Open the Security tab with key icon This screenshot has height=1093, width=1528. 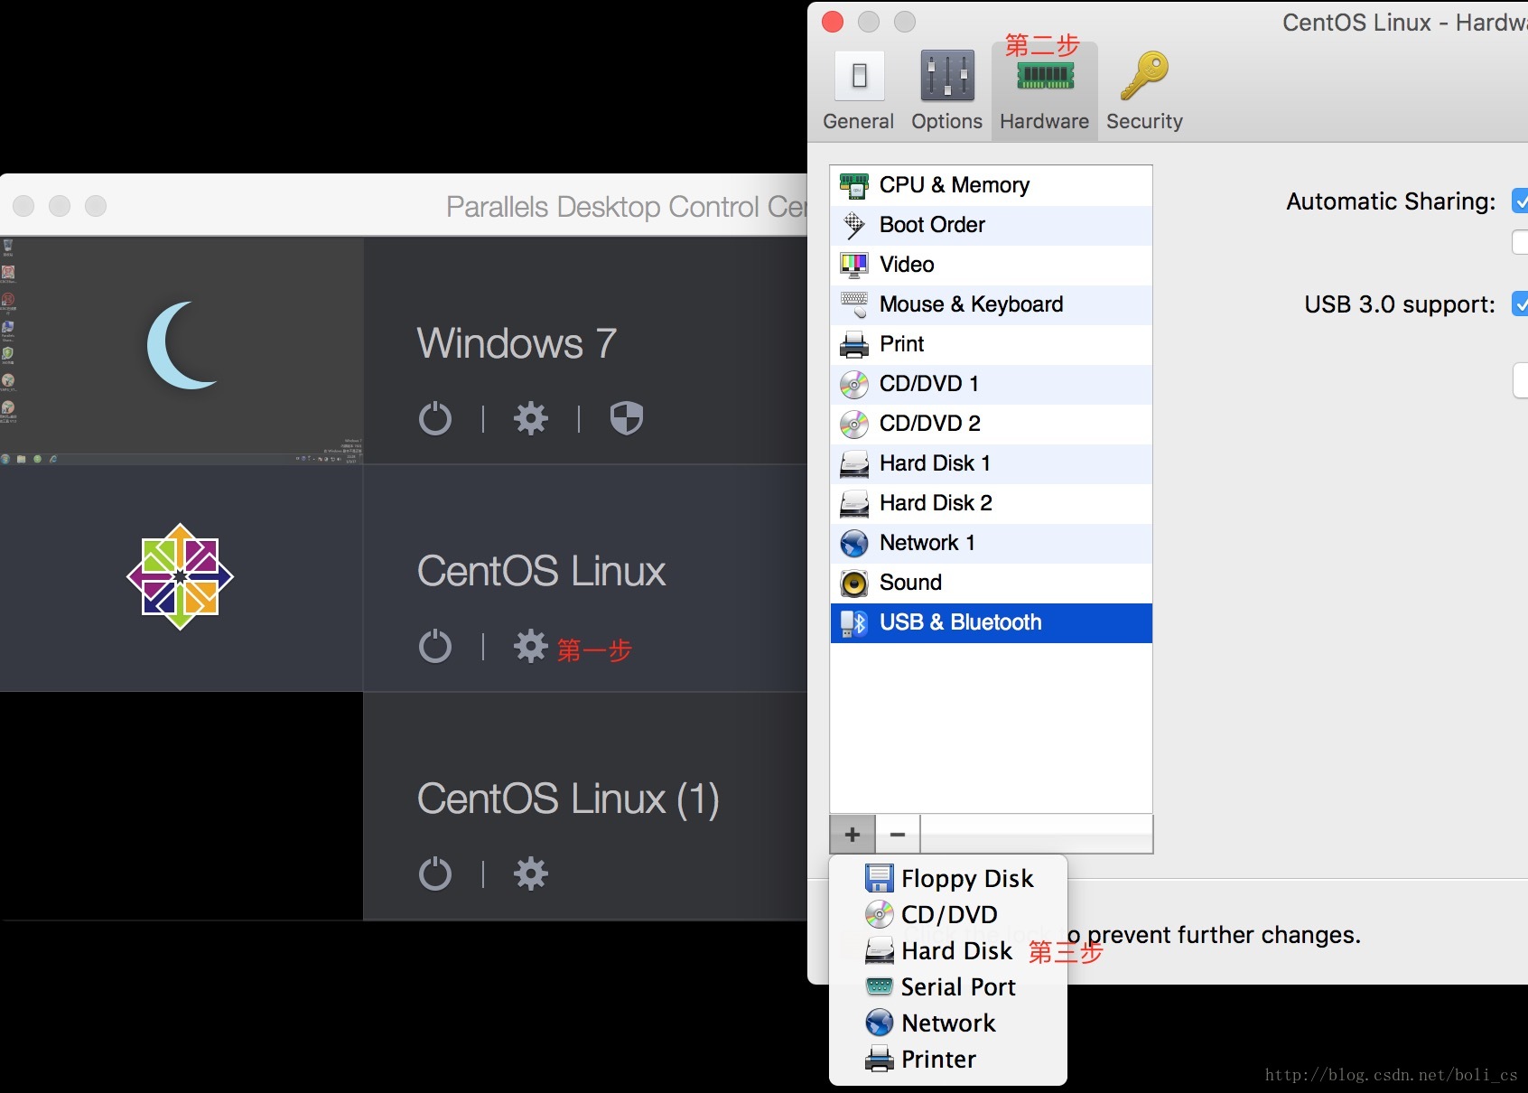tap(1144, 91)
